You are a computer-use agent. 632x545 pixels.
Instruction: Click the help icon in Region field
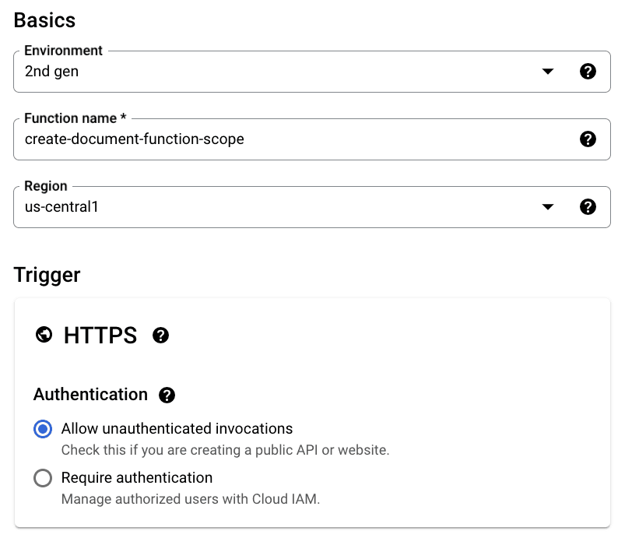[x=588, y=207]
